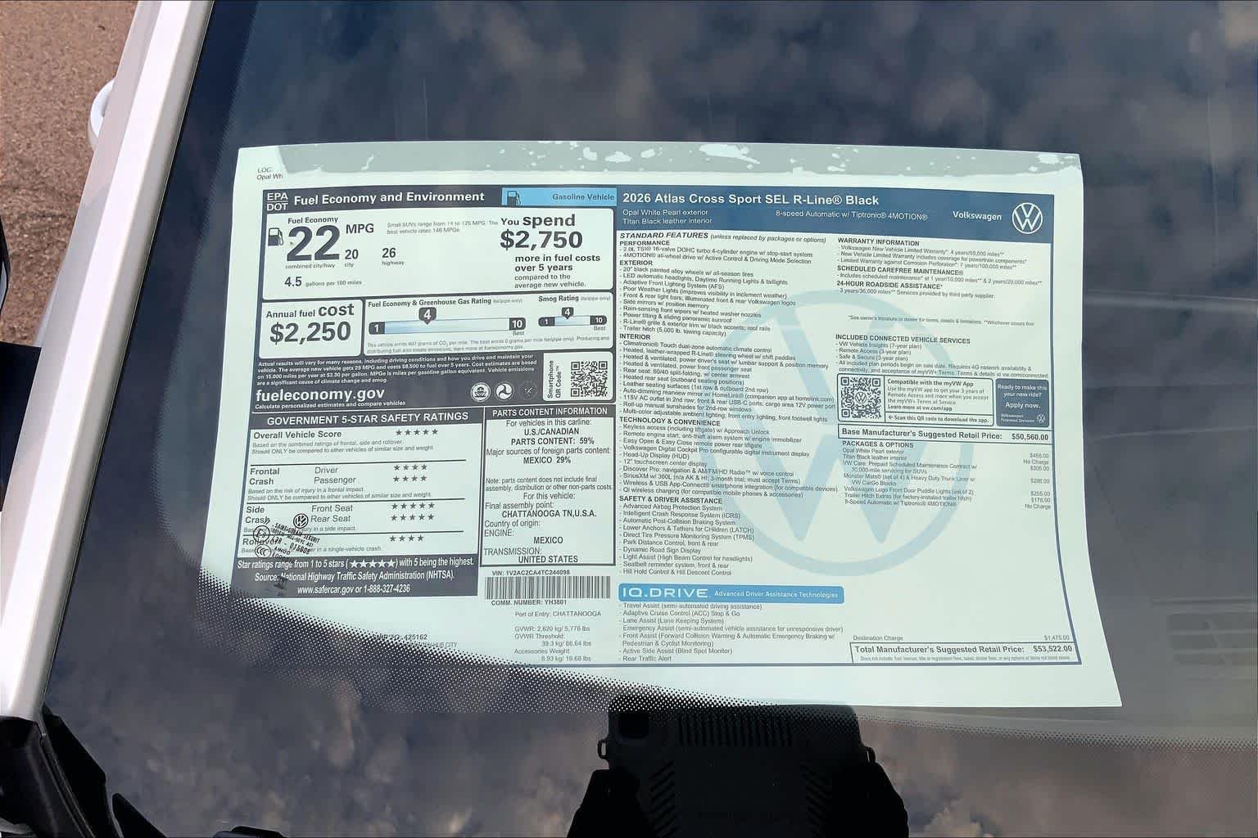Click the large "22" MPG figure
Screen dimensions: 1258x838
tap(314, 242)
